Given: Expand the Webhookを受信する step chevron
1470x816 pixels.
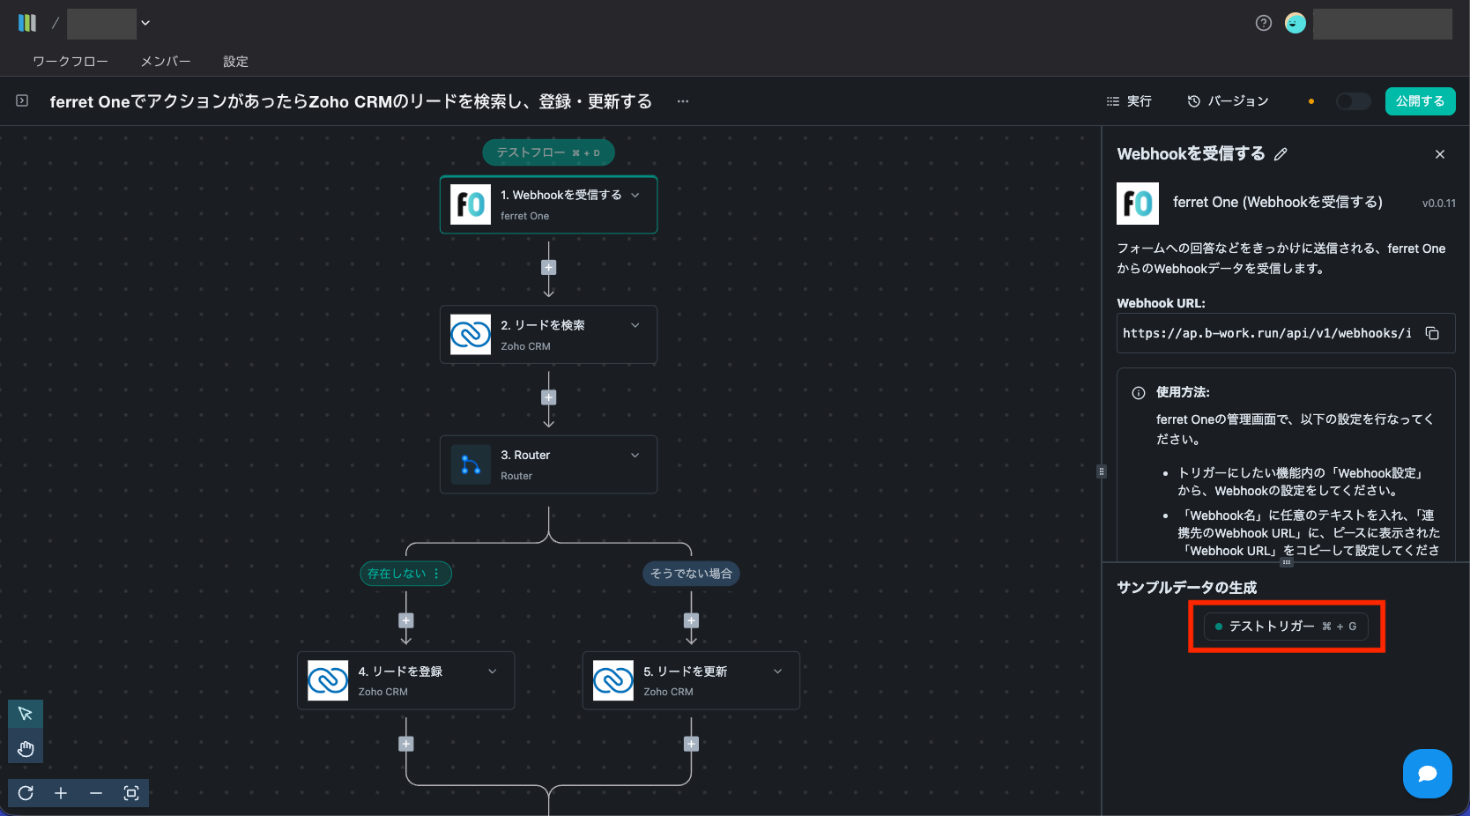Looking at the screenshot, I should (x=635, y=196).
